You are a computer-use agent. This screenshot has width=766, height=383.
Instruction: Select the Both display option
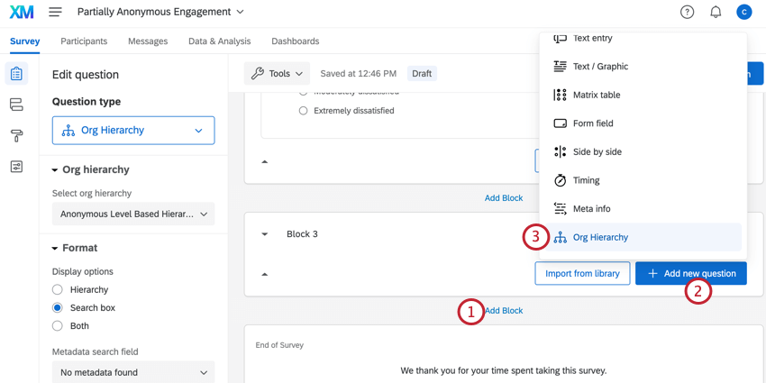(58, 325)
